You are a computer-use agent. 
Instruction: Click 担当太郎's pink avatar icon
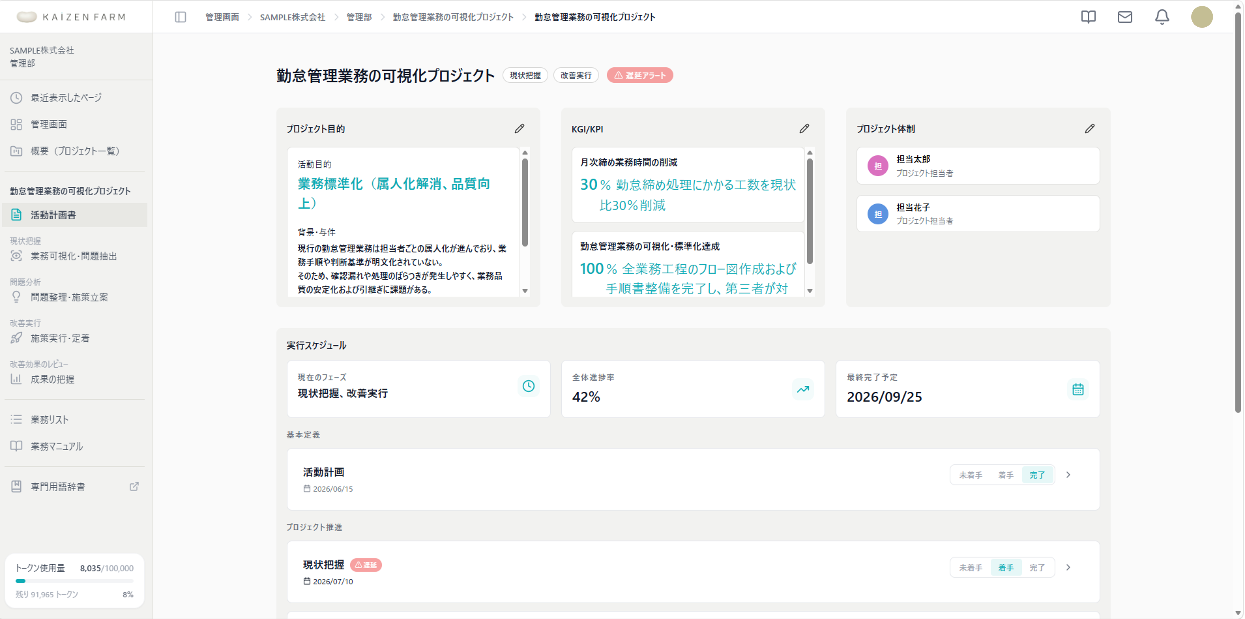point(878,166)
